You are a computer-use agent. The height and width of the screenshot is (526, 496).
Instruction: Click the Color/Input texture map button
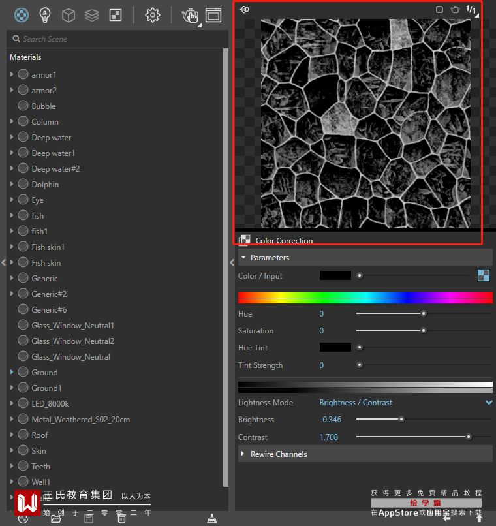484,275
